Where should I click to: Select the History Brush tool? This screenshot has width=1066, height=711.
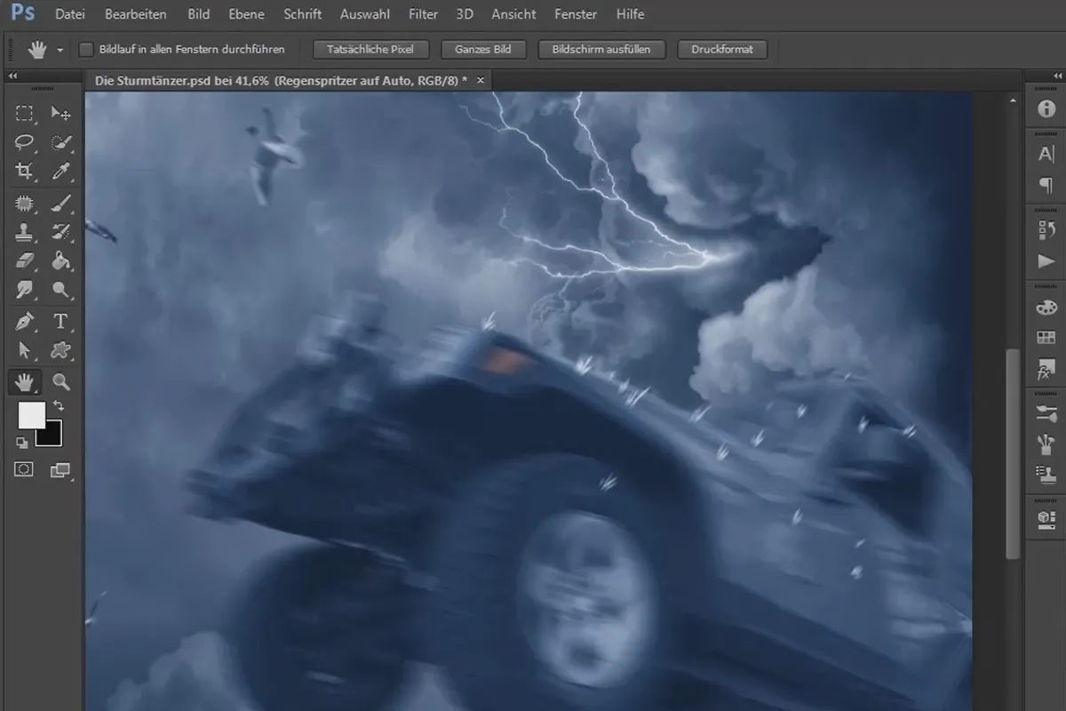60,232
